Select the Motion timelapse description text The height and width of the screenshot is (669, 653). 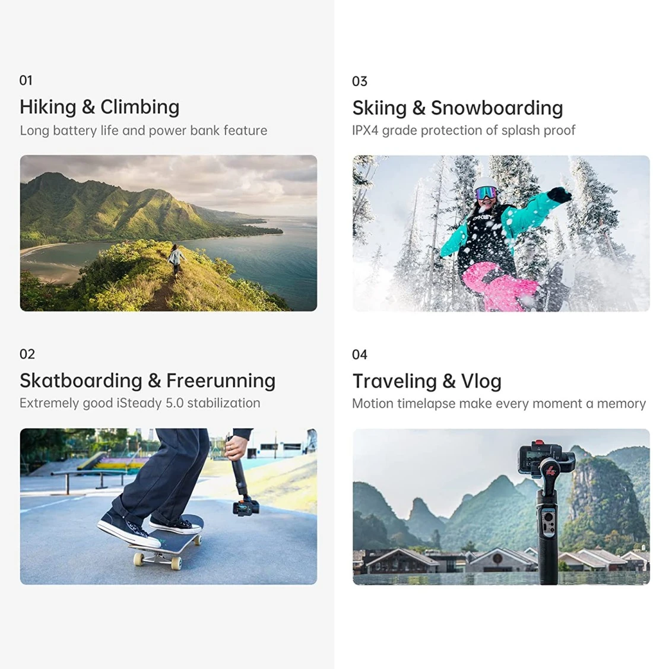(499, 404)
